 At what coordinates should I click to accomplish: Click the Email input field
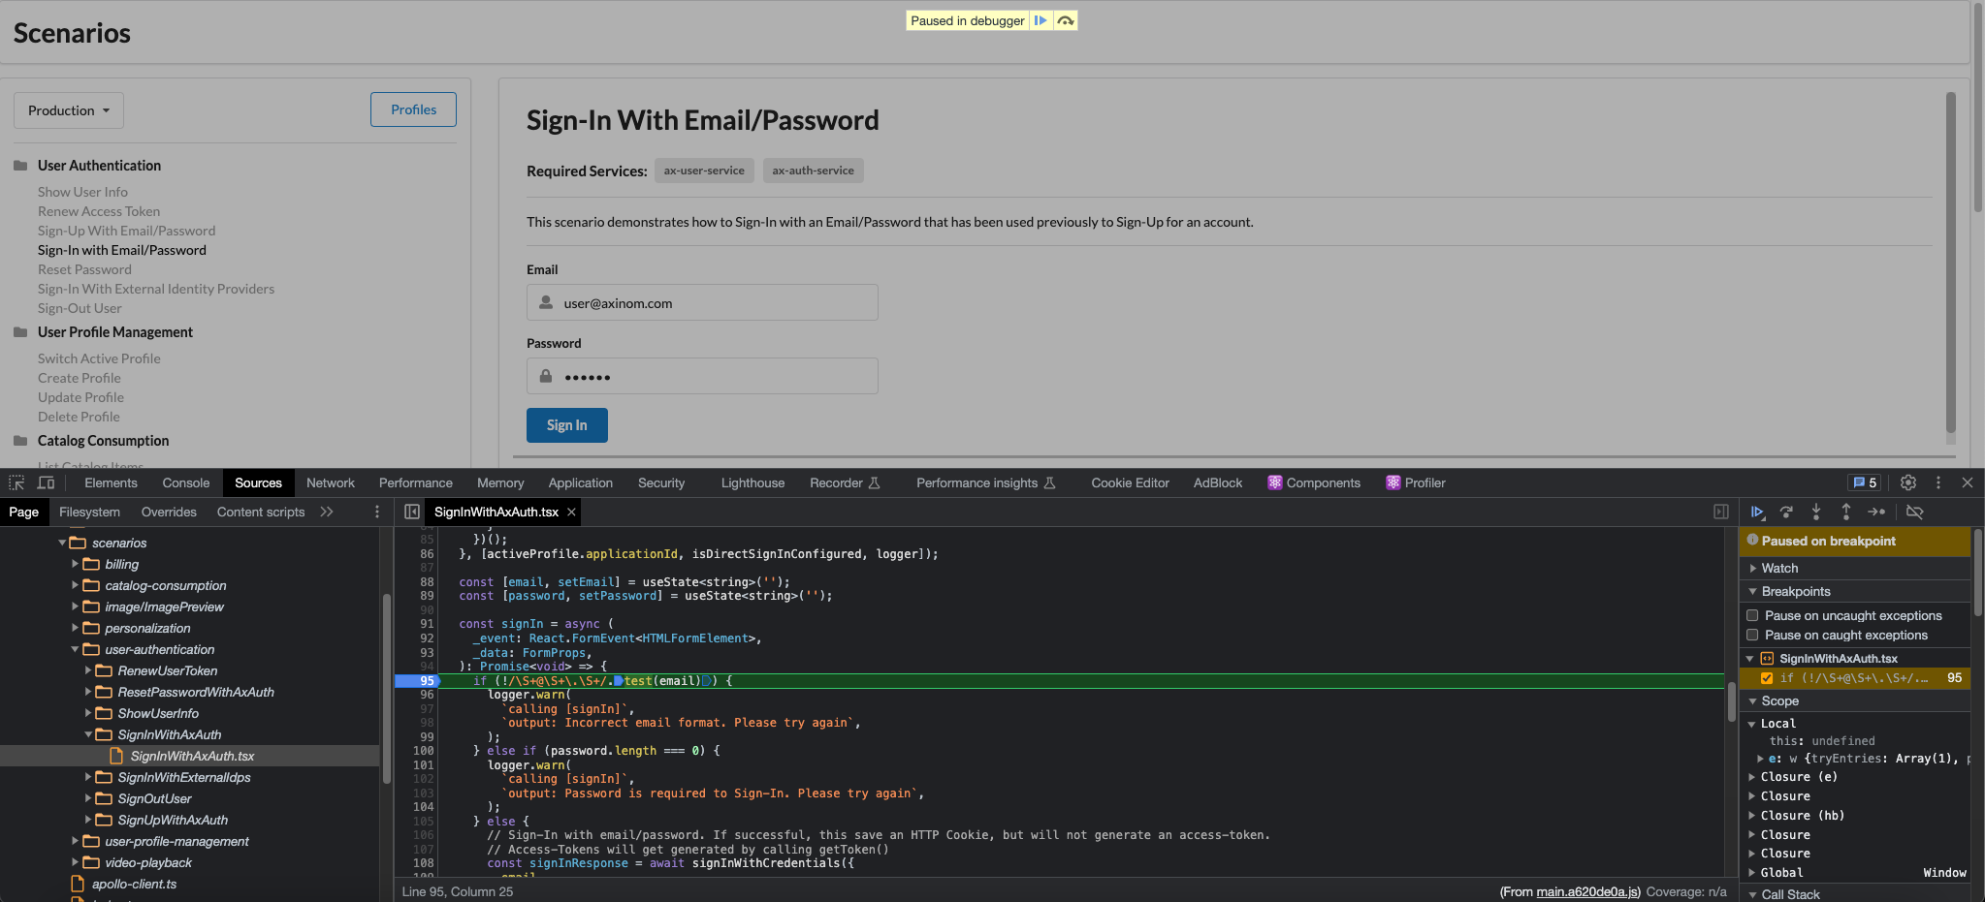coord(701,302)
